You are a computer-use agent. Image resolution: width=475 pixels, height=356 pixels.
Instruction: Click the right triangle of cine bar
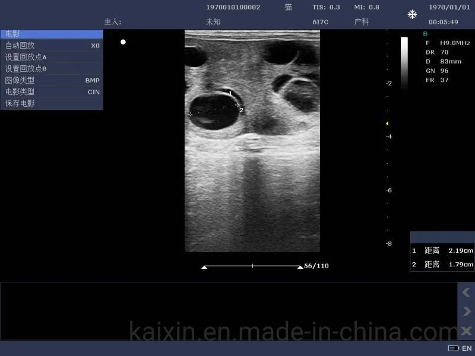300,267
